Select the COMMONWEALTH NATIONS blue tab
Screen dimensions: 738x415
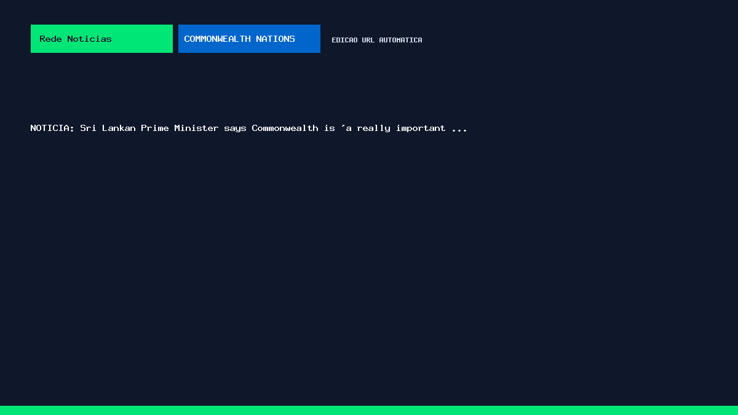(249, 39)
